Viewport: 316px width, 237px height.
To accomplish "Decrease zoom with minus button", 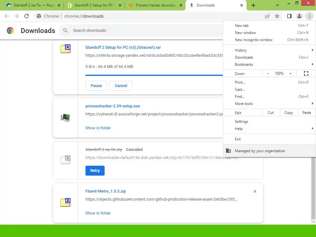I will (x=268, y=73).
